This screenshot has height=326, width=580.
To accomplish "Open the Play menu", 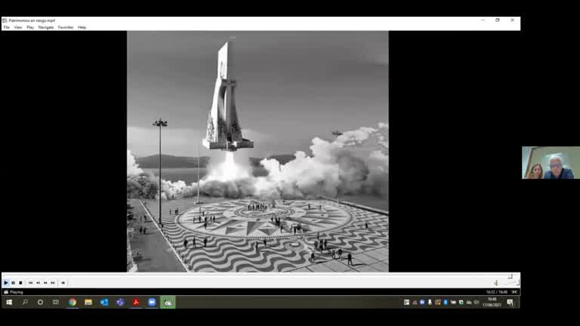I will (x=30, y=27).
